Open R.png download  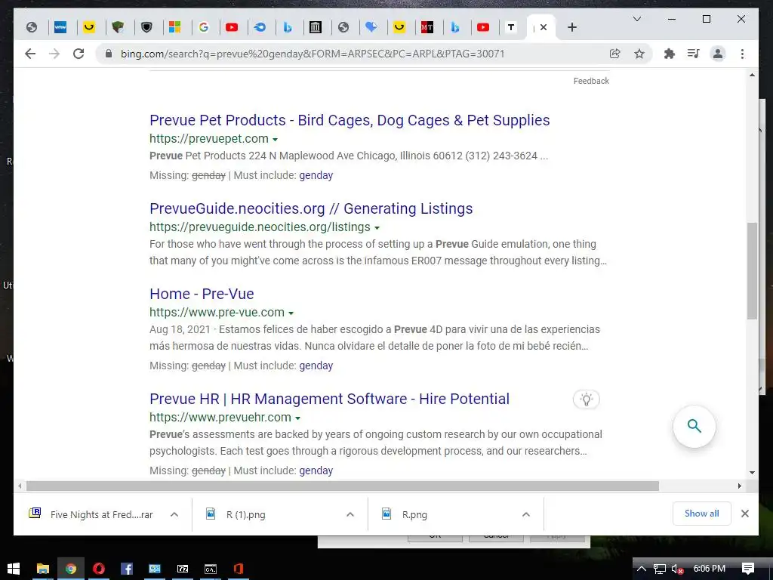(x=405, y=514)
